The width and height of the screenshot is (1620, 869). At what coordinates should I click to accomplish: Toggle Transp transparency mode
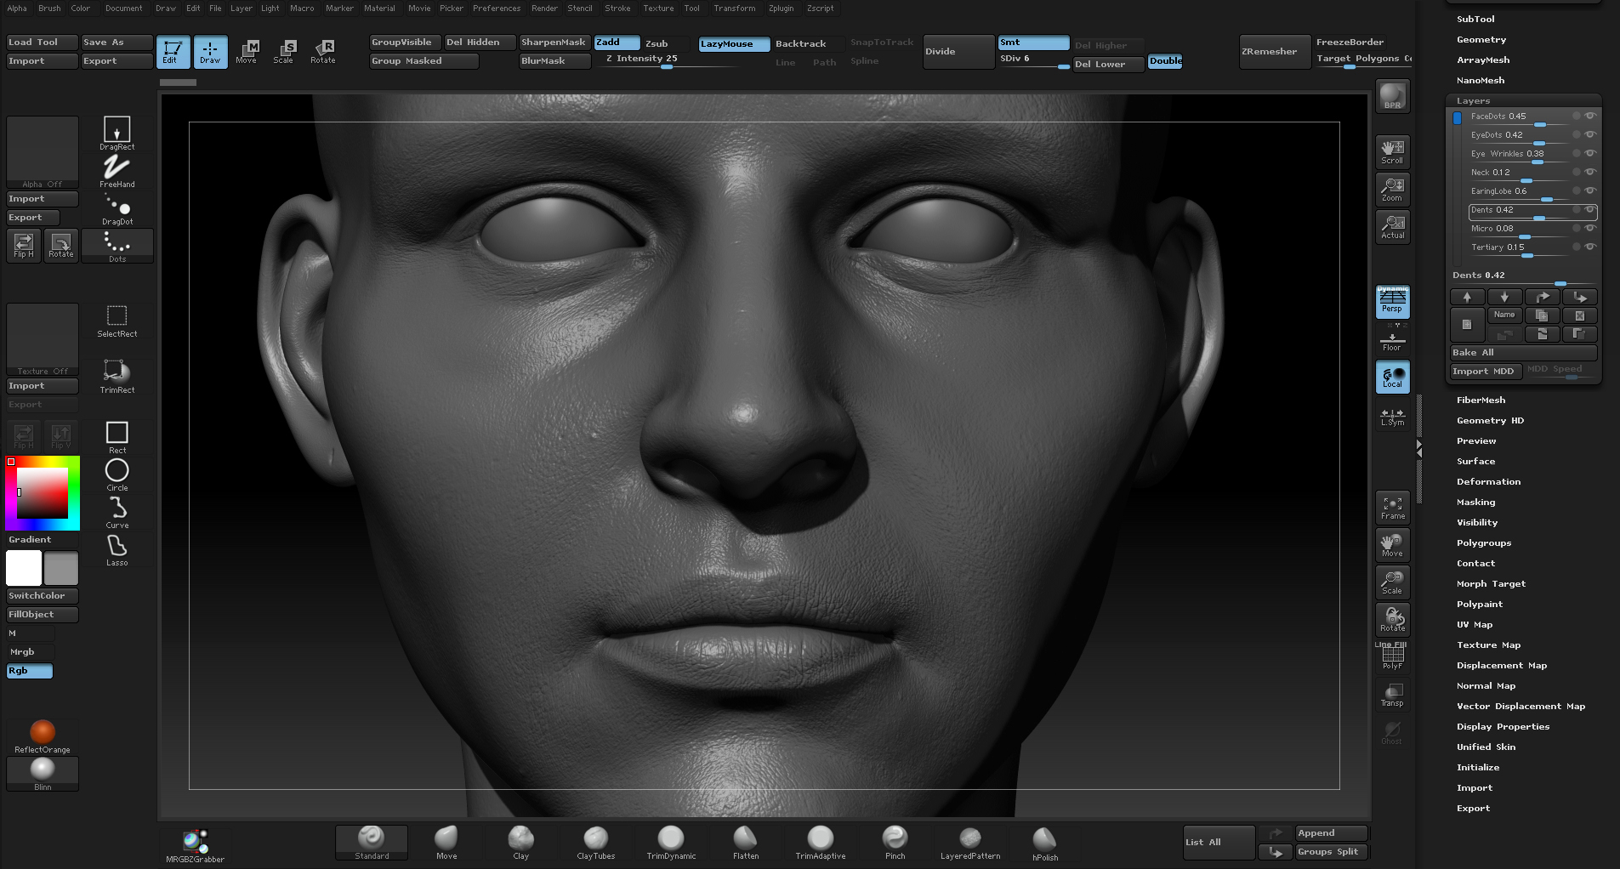pos(1392,694)
